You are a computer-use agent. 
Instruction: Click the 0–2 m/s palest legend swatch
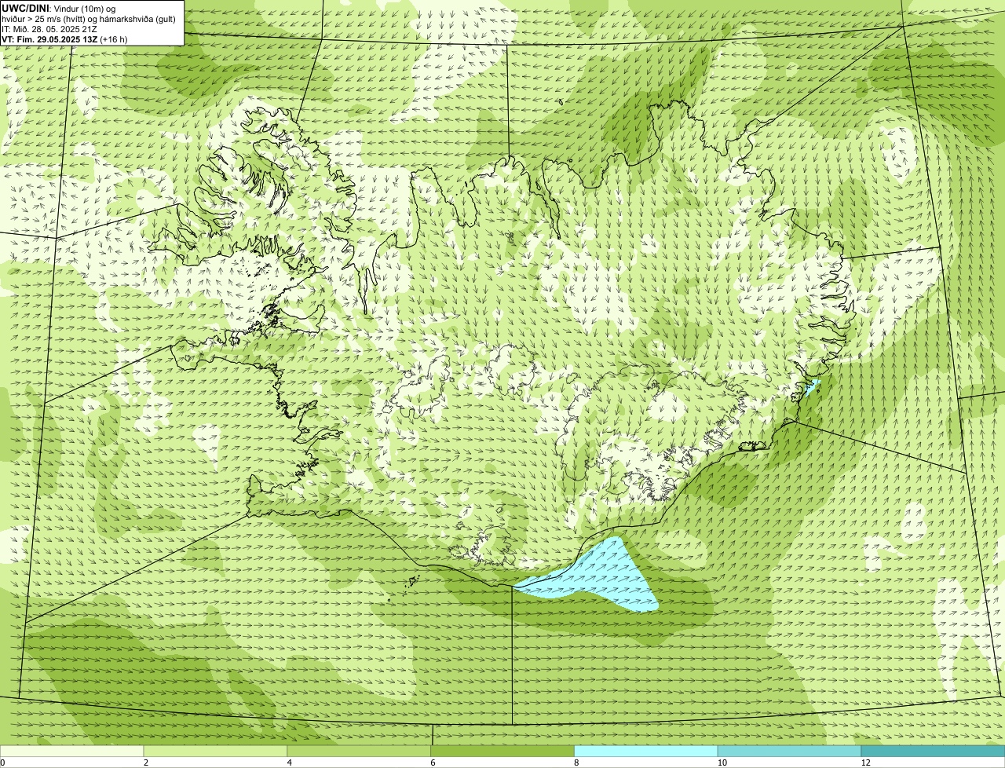[72, 752]
